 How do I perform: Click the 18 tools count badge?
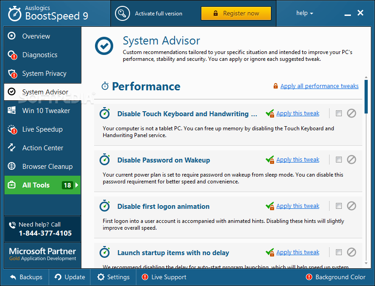tap(67, 185)
